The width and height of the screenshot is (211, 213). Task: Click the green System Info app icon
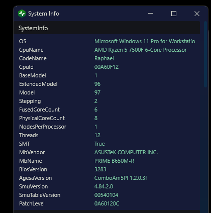[x=22, y=14]
